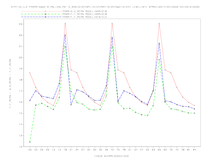Click x-axis tick label 57
The width and height of the screenshot is (212, 163).
click(142, 150)
